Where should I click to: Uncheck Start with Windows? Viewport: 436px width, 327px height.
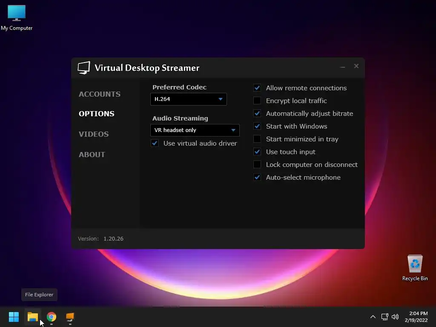(x=257, y=126)
